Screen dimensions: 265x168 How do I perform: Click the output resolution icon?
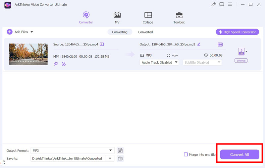tap(169, 55)
